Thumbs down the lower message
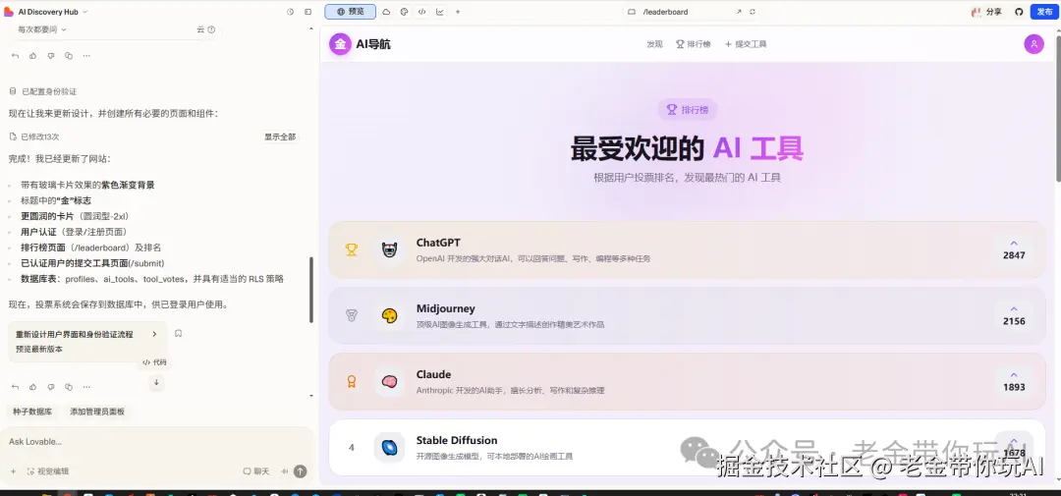Viewport: 1061px width, 496px height. point(51,387)
